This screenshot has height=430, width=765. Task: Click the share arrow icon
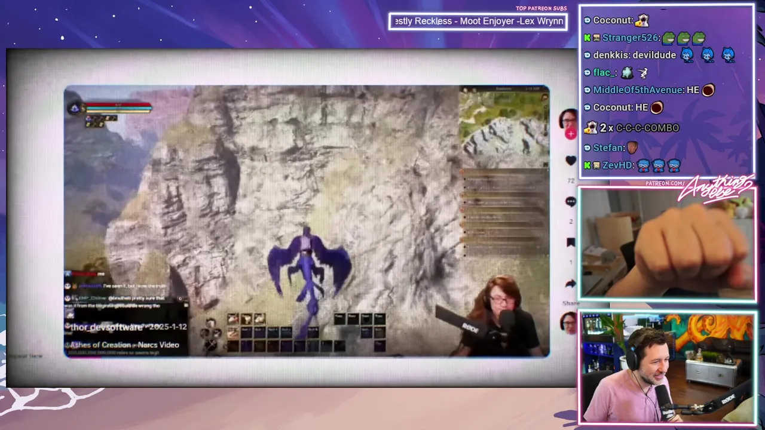pos(570,283)
